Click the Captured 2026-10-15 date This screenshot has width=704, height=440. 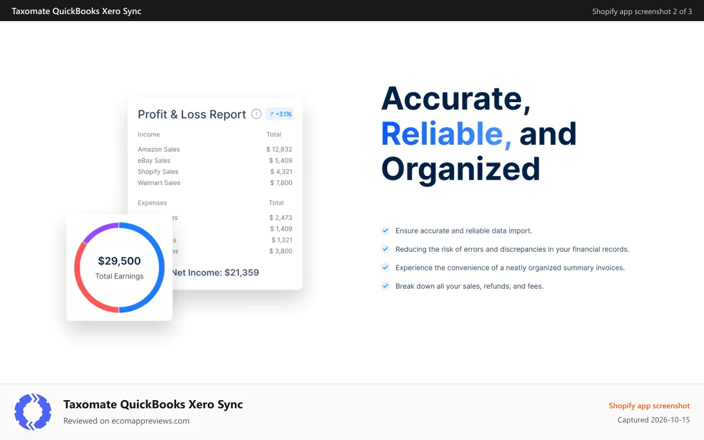coord(654,420)
